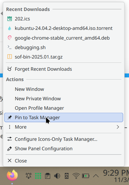
Task: Open the Wi-Fi network tray icon
Action: (76, 176)
